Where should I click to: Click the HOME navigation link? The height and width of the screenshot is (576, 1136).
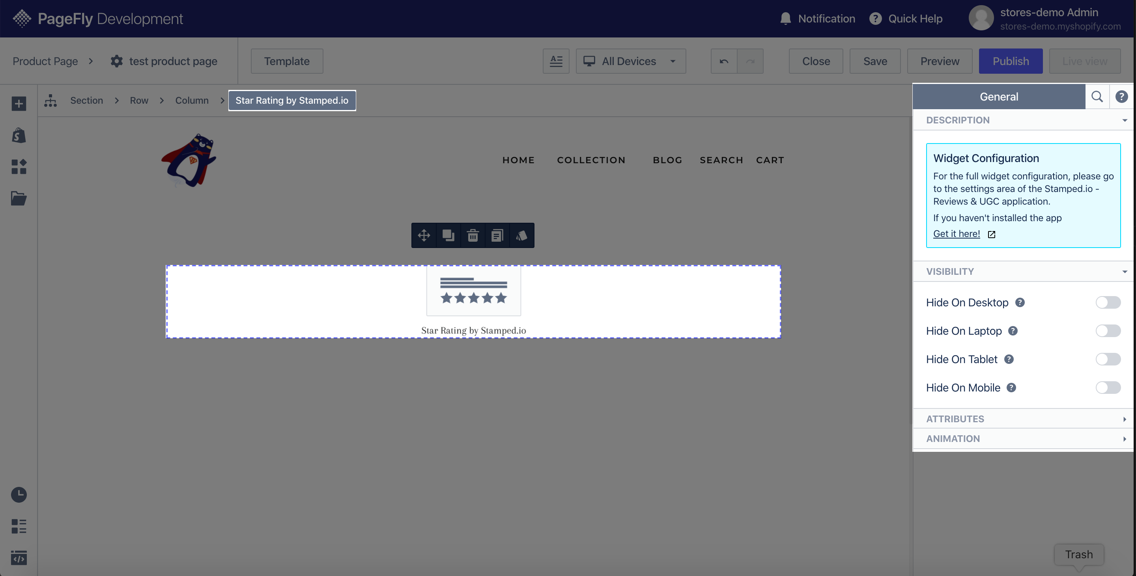(x=518, y=160)
